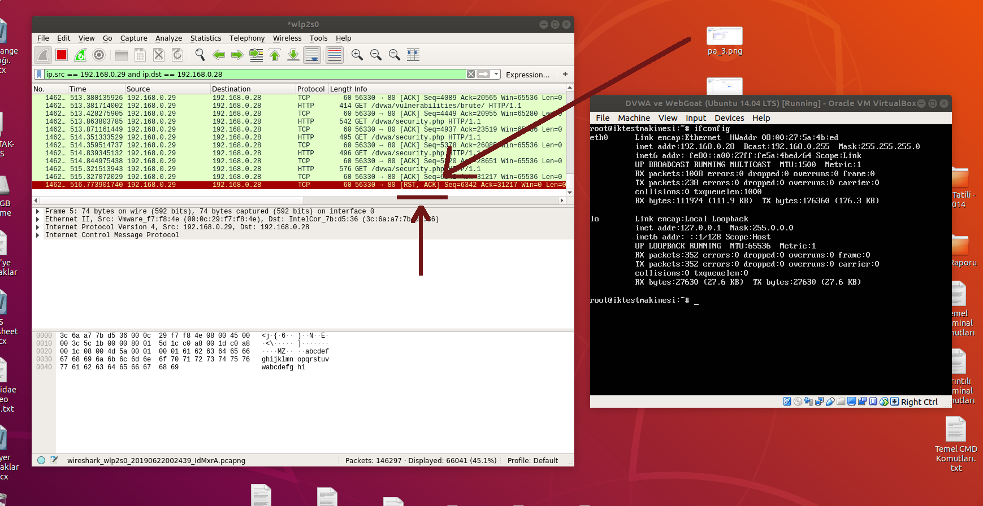The height and width of the screenshot is (506, 983).
Task: Click inside the display filter field
Action: pyautogui.click(x=254, y=74)
